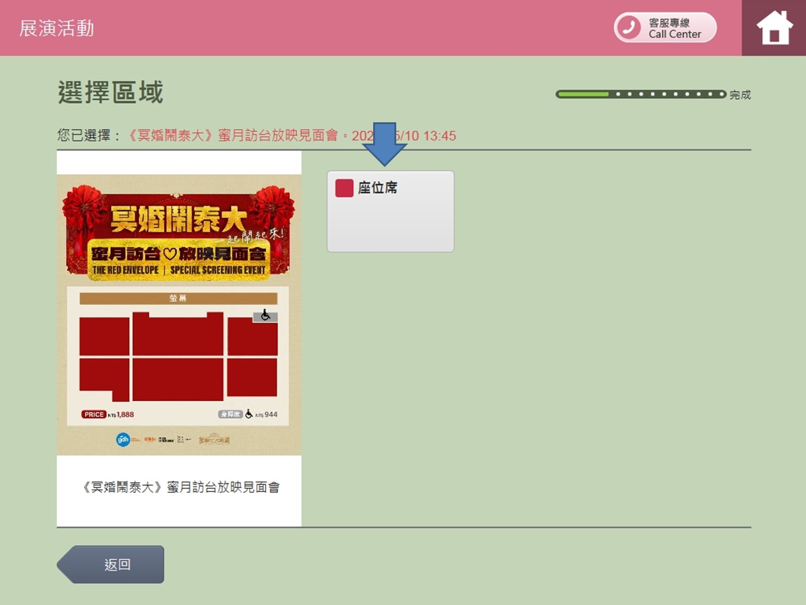
Task: Click the brown screen bar on seat map
Action: click(178, 298)
